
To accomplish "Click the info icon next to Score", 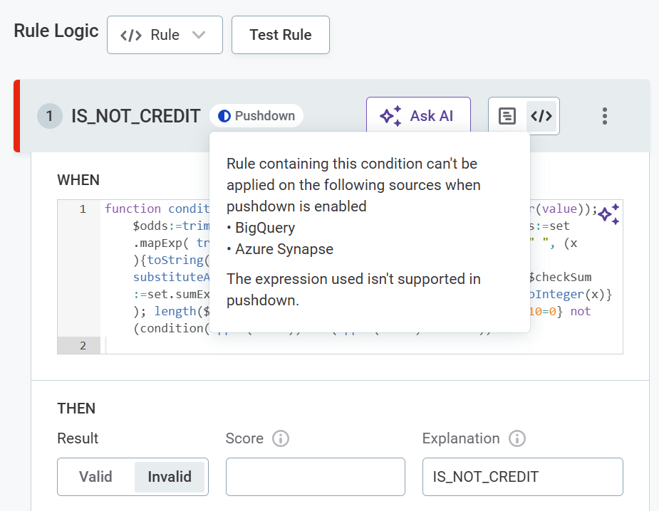I will point(281,438).
